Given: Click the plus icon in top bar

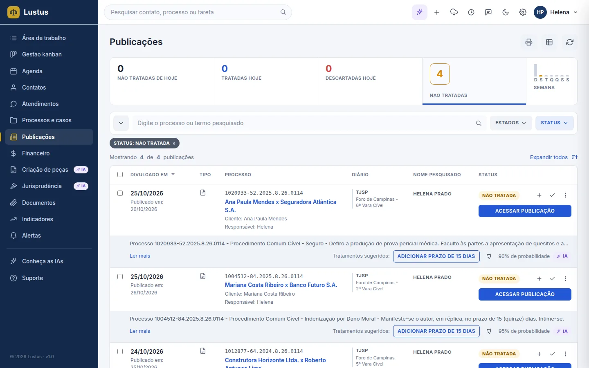Looking at the screenshot, I should 437,12.
